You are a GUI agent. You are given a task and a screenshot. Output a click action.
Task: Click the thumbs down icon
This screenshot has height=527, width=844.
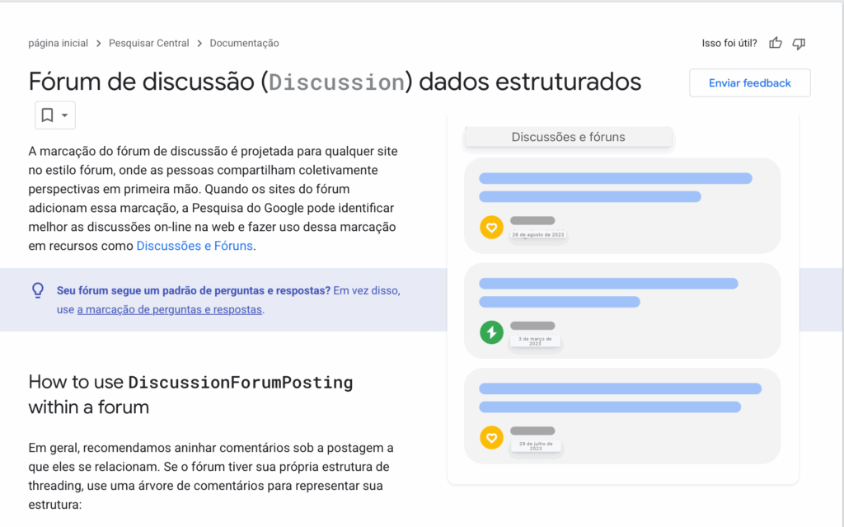tap(798, 43)
